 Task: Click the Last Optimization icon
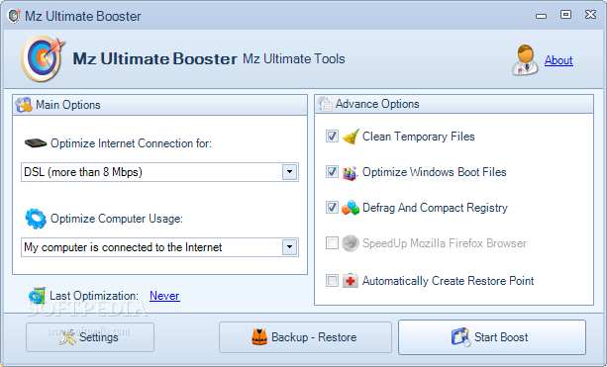[38, 296]
